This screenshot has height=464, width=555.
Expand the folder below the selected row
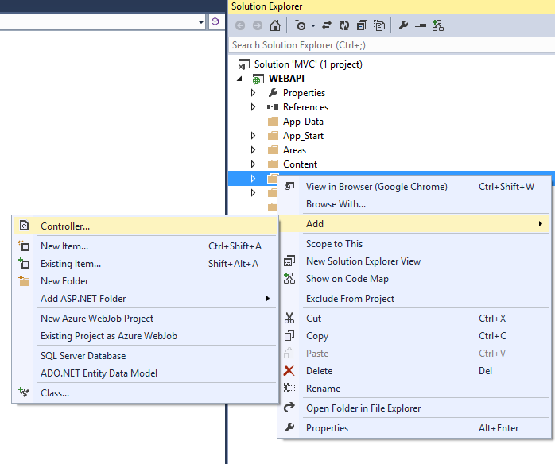click(x=253, y=193)
